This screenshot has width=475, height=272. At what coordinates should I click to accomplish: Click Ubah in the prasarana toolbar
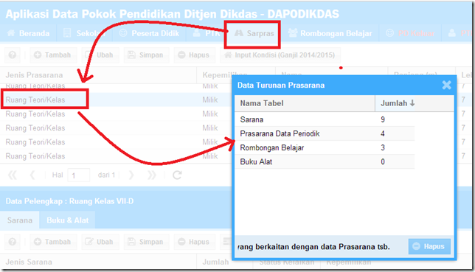tap(100, 55)
